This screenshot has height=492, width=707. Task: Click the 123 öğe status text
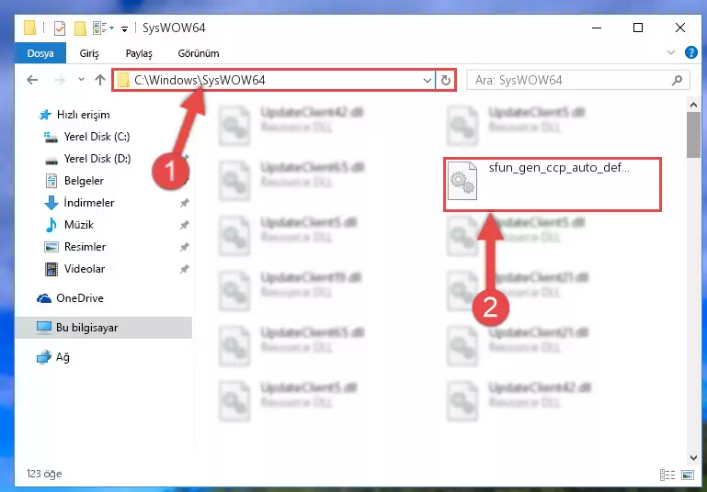coord(44,474)
